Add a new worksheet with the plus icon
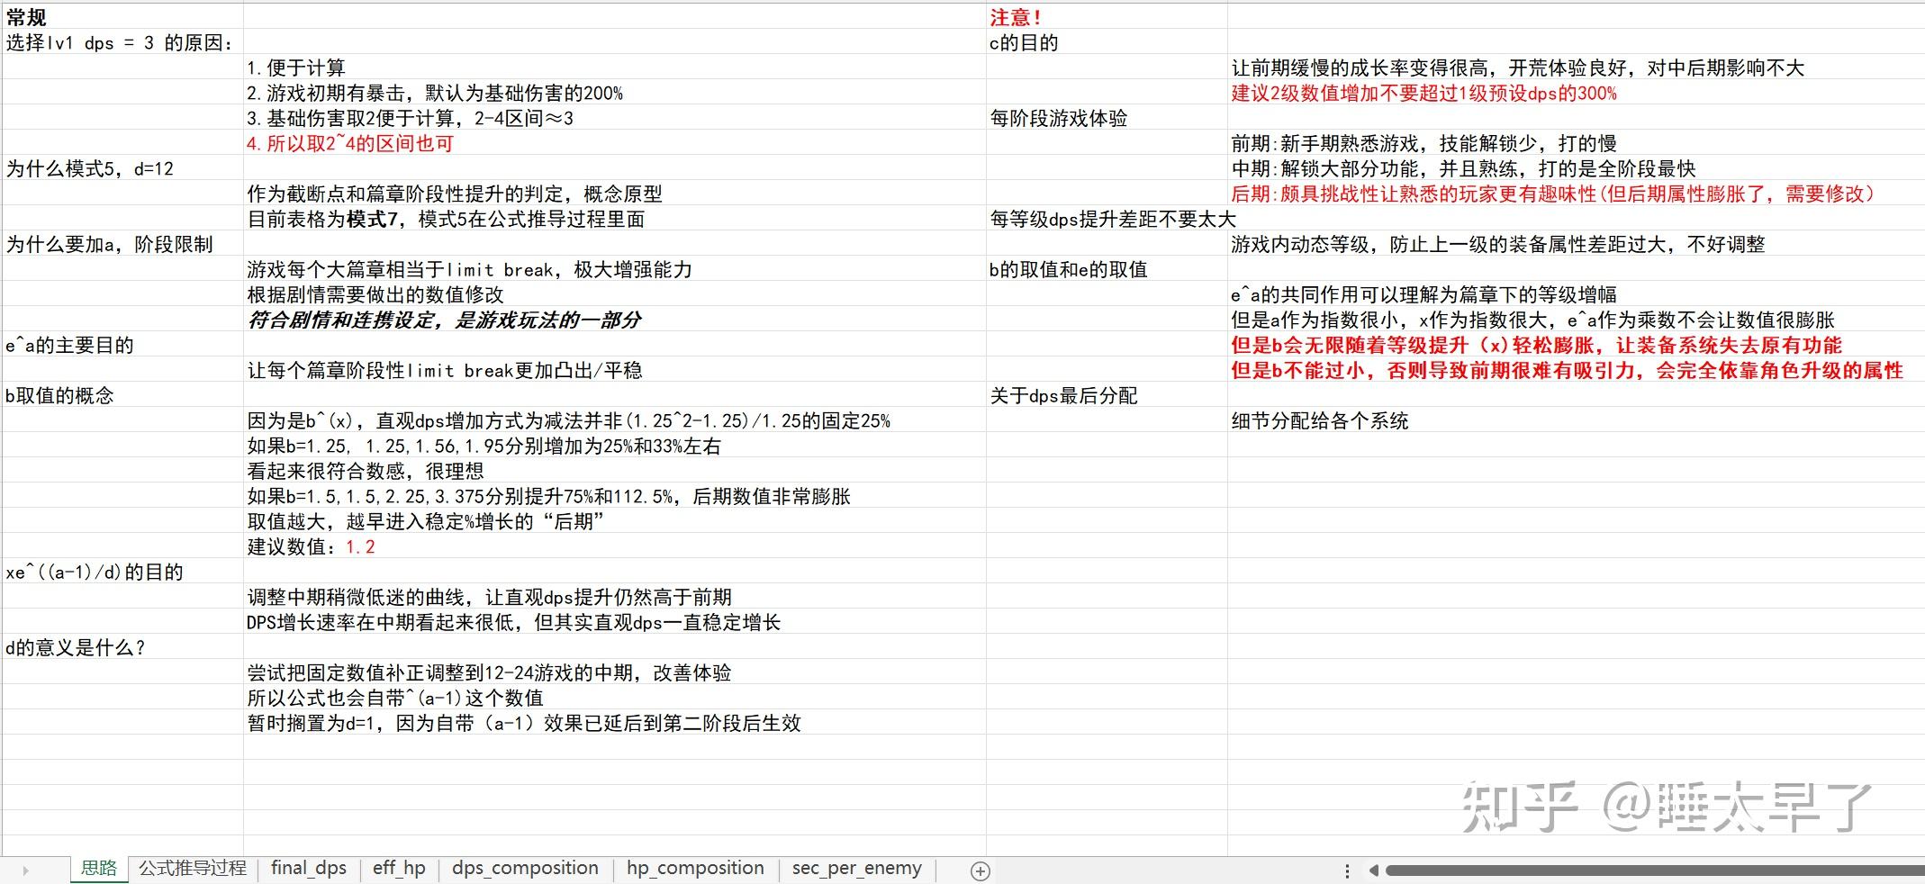The height and width of the screenshot is (884, 1925). click(x=981, y=870)
